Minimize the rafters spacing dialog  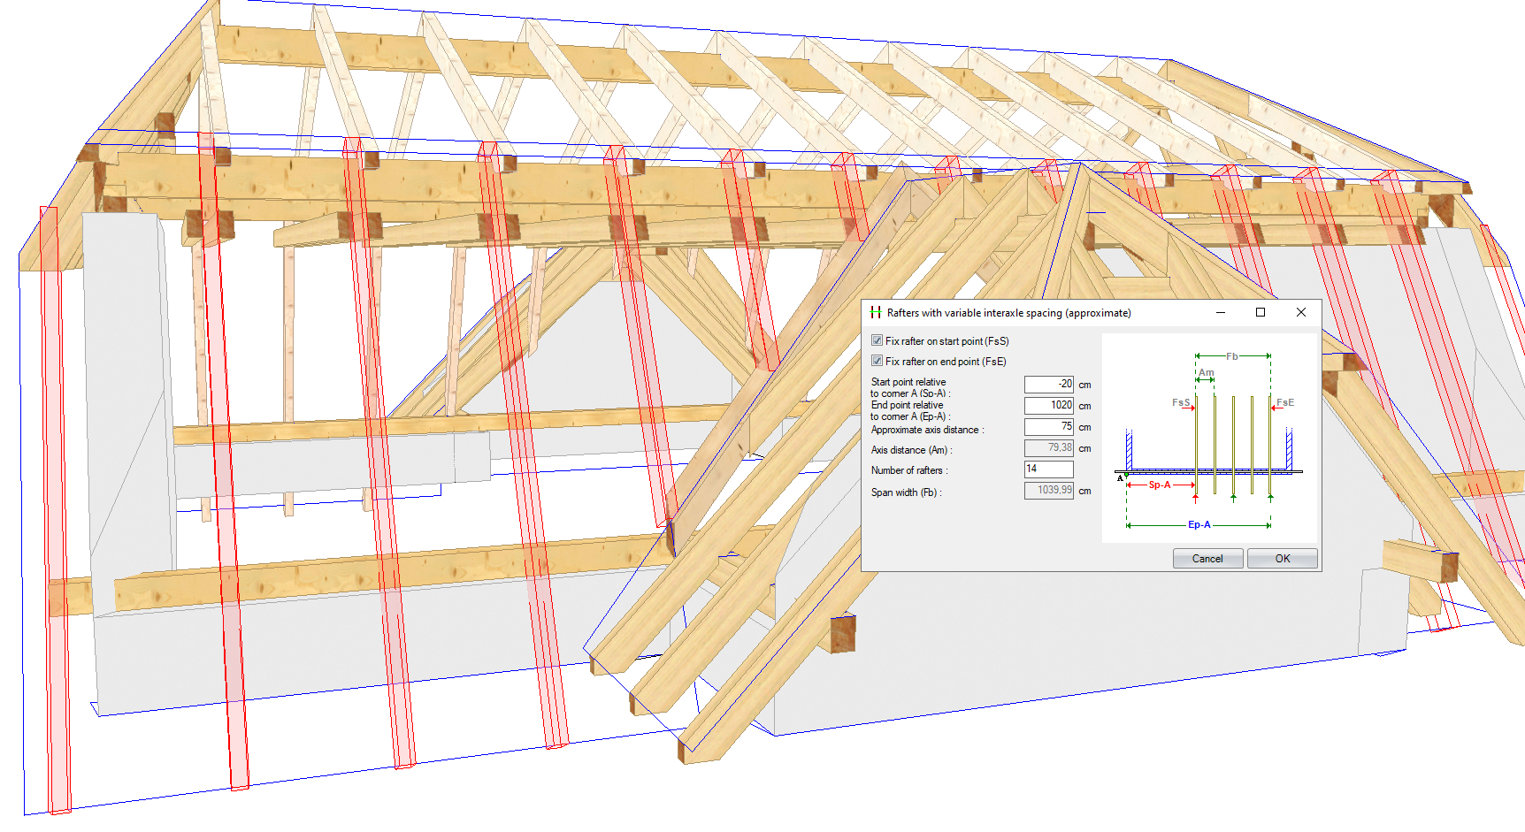[1220, 312]
